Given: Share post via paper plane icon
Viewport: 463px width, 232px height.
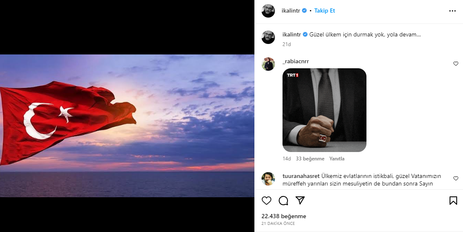Looking at the screenshot, I should click(300, 201).
